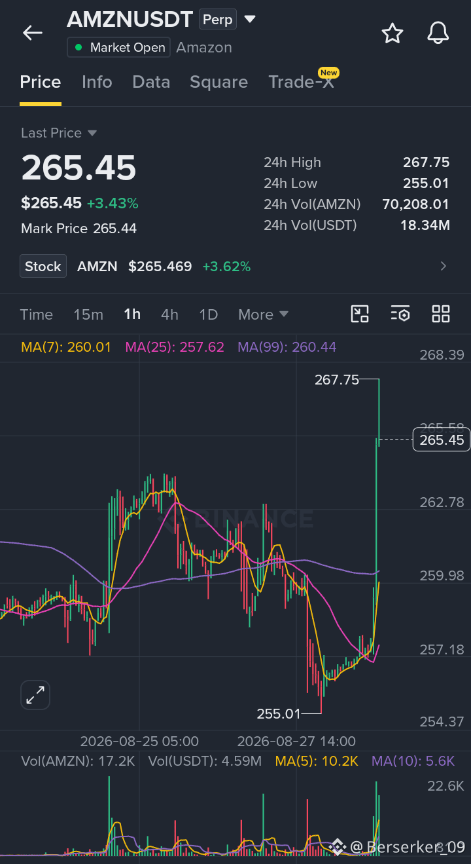Tap the MA(99): 260.44 indicator label
Screen dimensions: 471x864
(287, 347)
